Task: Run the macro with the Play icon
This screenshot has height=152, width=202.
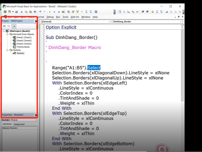Action: pos(50,12)
